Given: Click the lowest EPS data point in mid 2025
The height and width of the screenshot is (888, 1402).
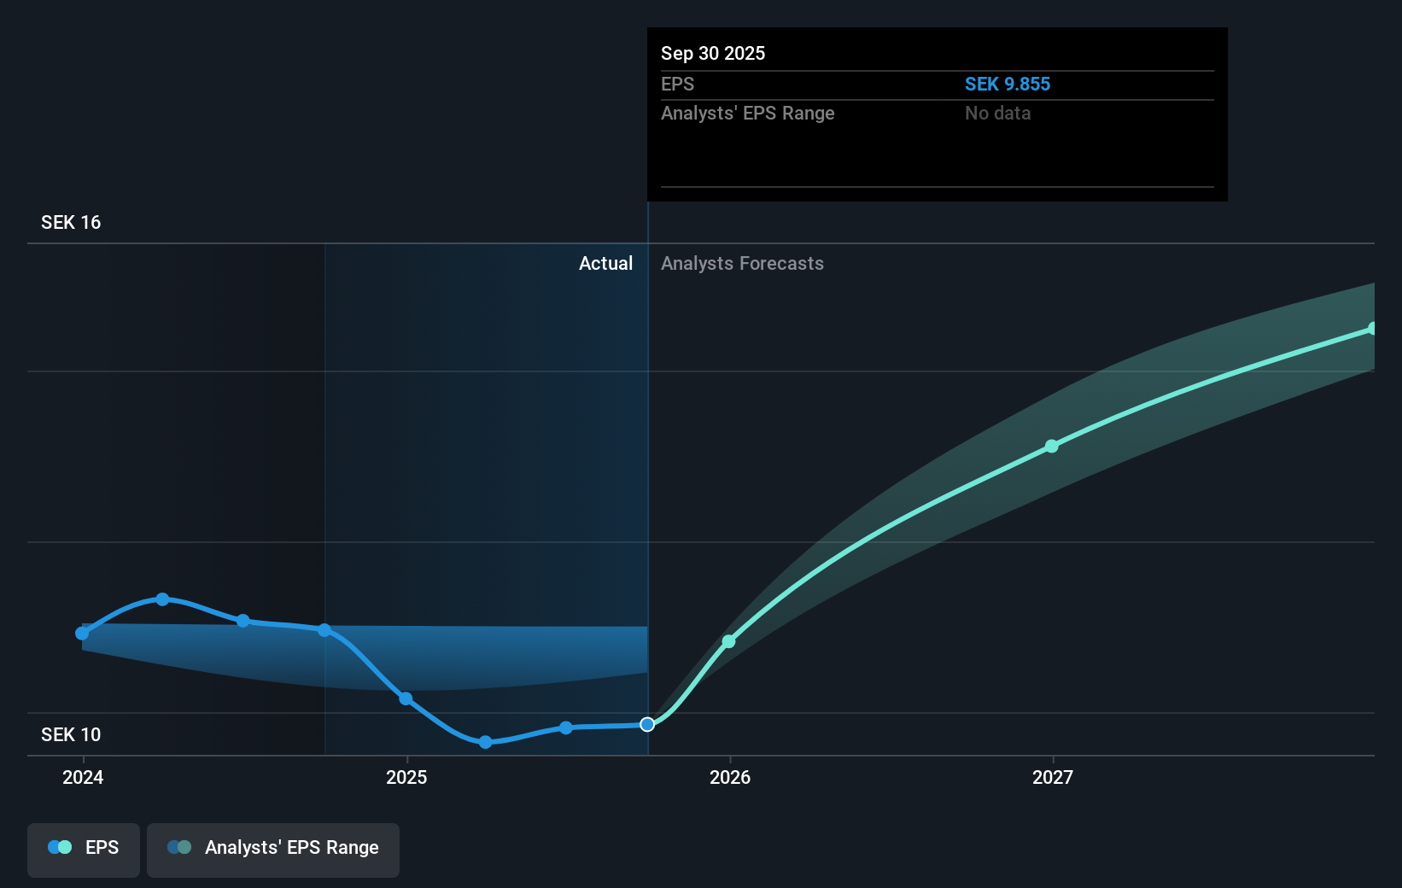Looking at the screenshot, I should 486,743.
